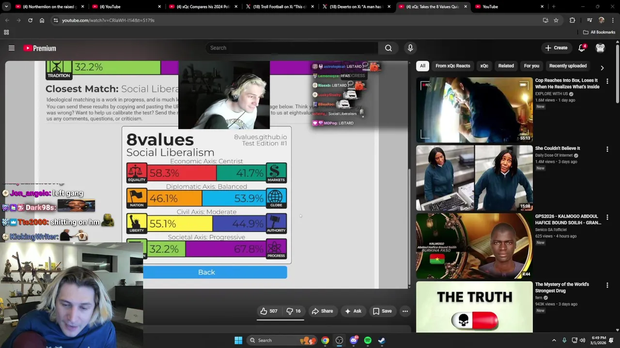
Task: Click volume icon in system tray
Action: coord(582,340)
